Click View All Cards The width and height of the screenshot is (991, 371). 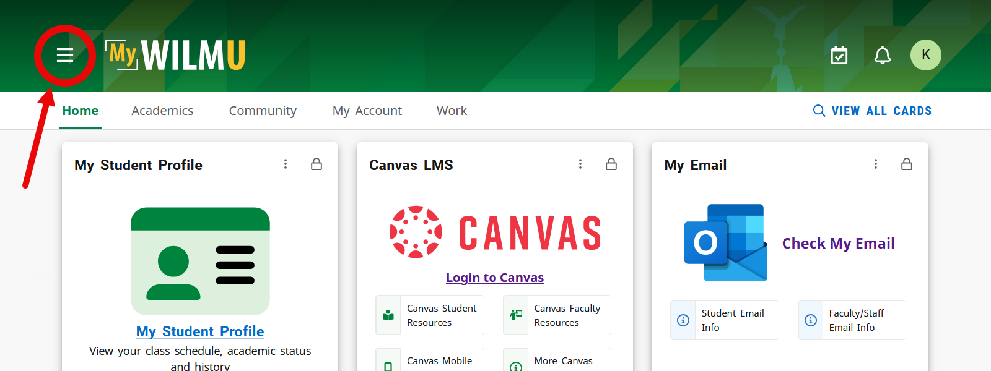(x=872, y=111)
